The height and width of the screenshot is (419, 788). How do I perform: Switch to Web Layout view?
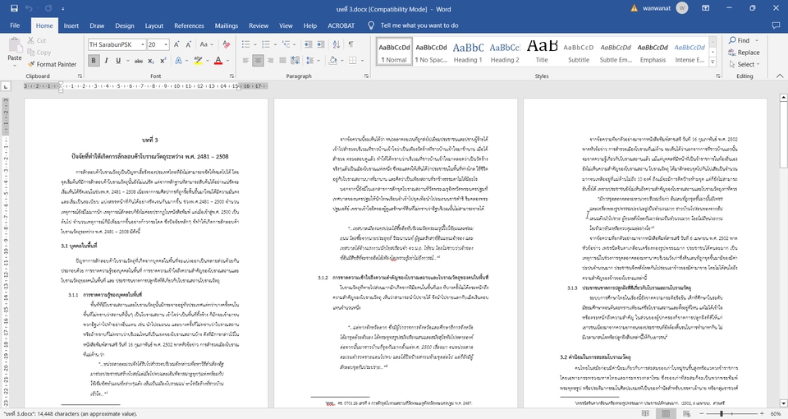pyautogui.click(x=686, y=413)
